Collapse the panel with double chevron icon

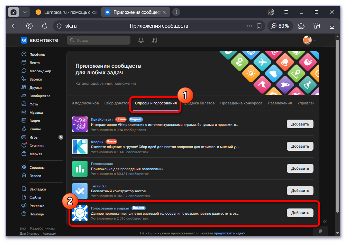(x=325, y=222)
